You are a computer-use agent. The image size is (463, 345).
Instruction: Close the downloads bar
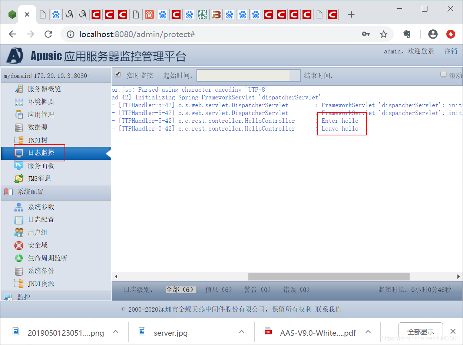(x=453, y=331)
